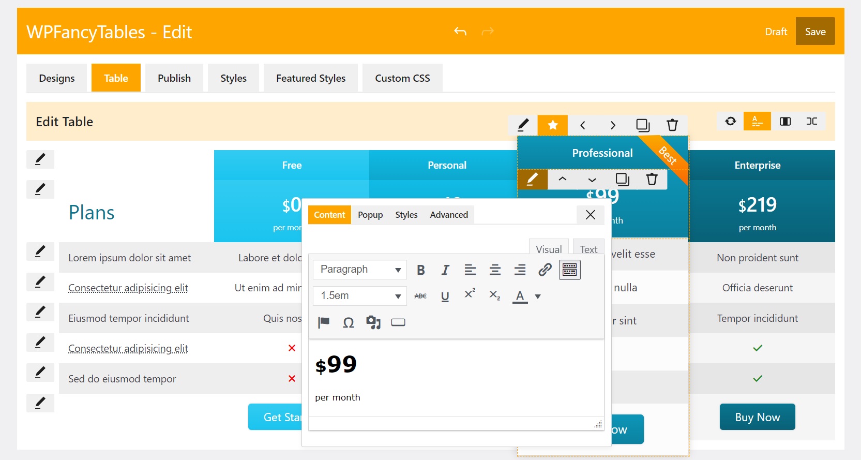Click the column edit pencil icon

pyautogui.click(x=523, y=125)
